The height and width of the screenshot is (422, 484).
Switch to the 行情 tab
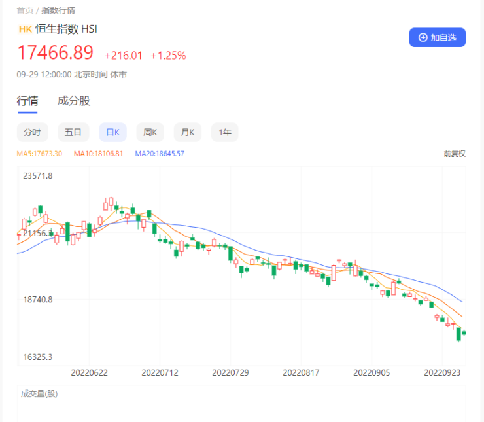(27, 101)
